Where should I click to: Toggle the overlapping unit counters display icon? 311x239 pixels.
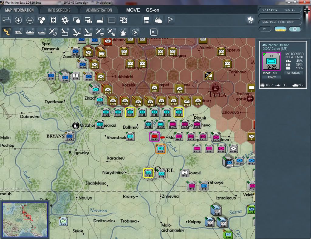click(x=7, y=20)
